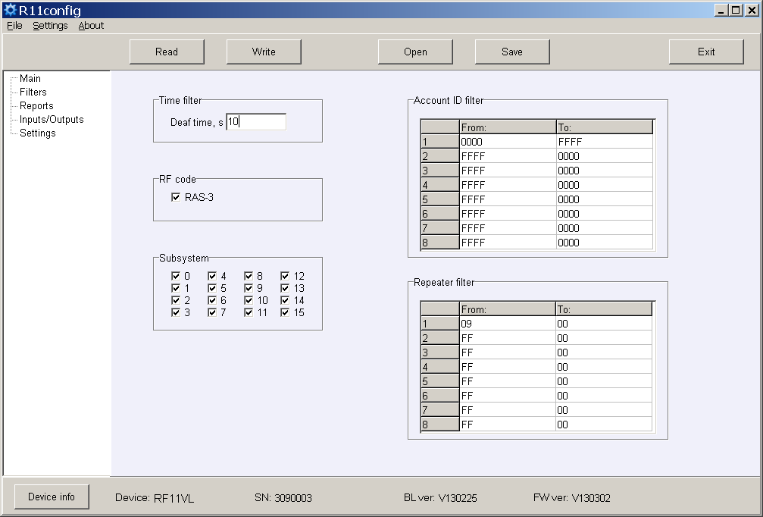Uncheck the RAS-3 RF code checkbox
Viewport: 763px width, 517px height.
click(176, 197)
